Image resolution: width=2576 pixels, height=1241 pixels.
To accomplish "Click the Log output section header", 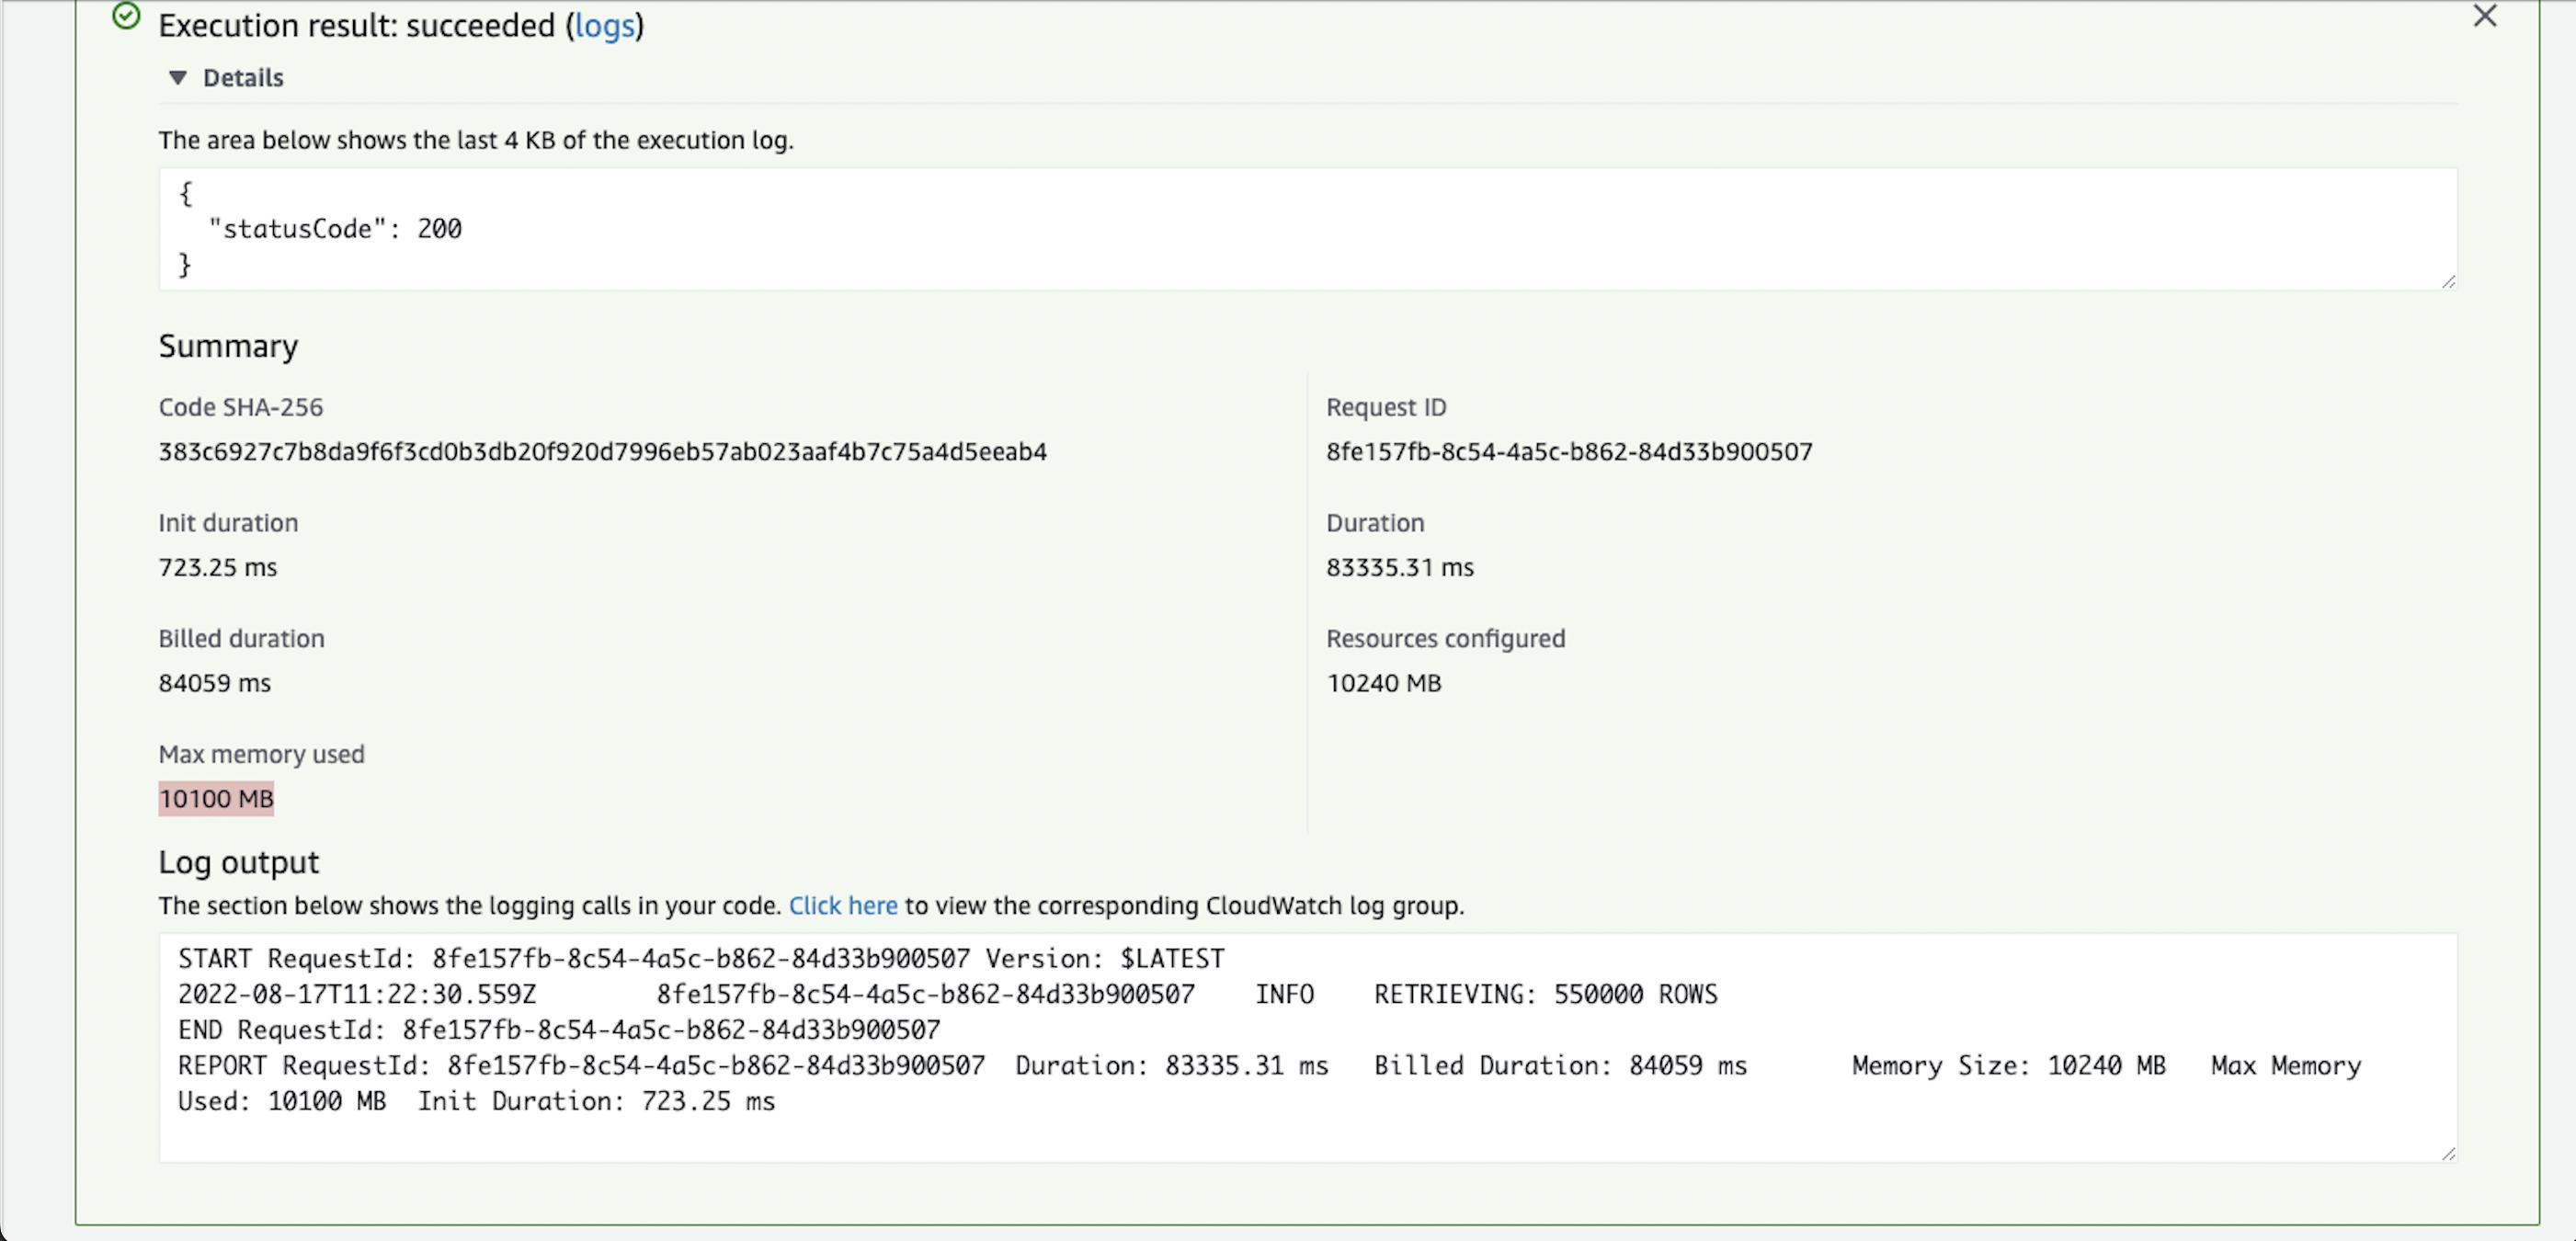I will coord(236,860).
